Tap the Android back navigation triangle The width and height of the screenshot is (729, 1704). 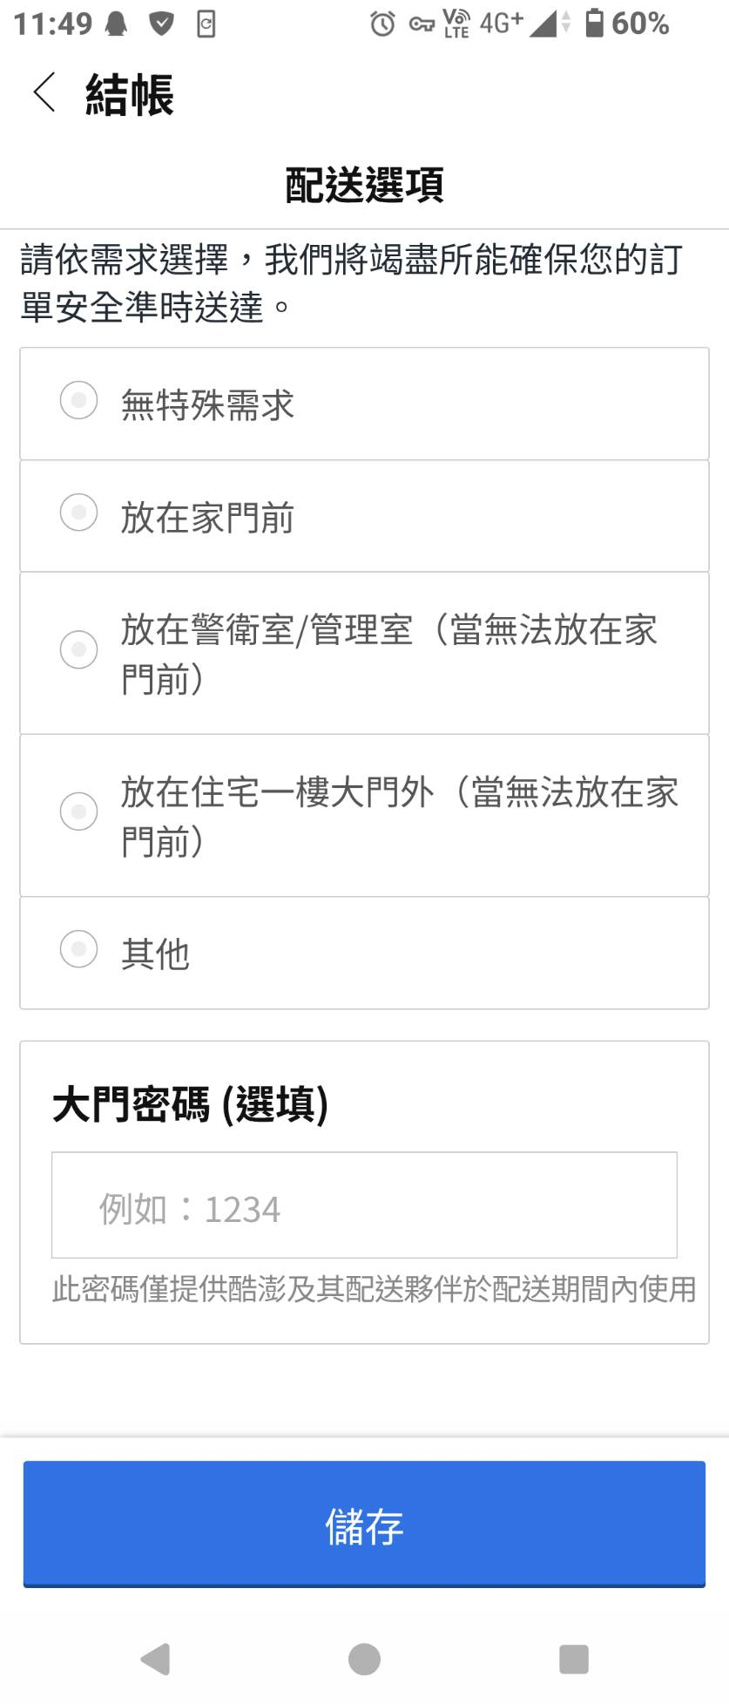click(x=155, y=1659)
